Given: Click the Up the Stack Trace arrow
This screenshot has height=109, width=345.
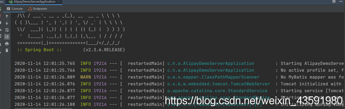Looking at the screenshot, I should 7,16.
